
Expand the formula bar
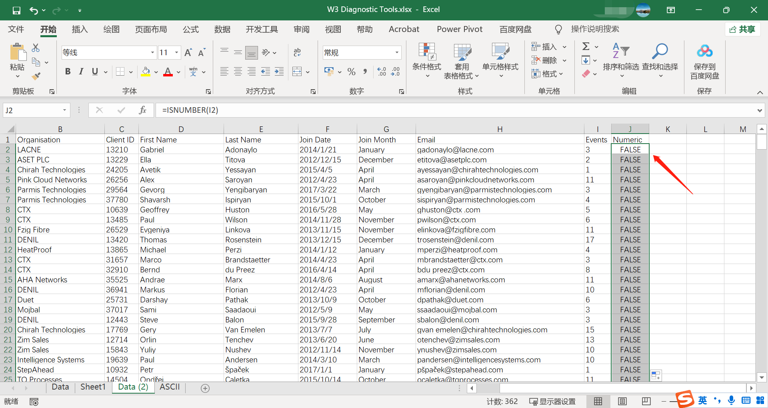pos(760,110)
